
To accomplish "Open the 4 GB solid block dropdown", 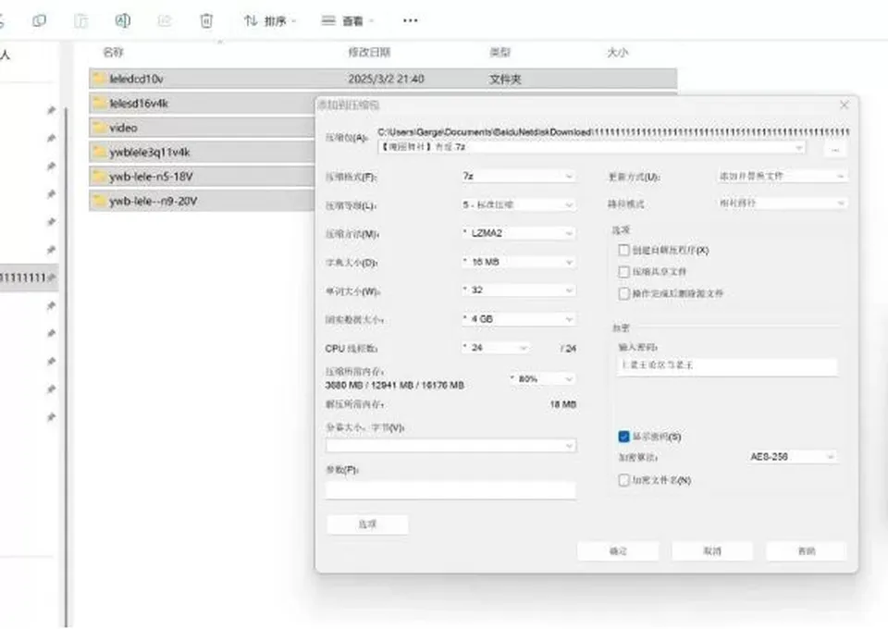I will pos(518,319).
